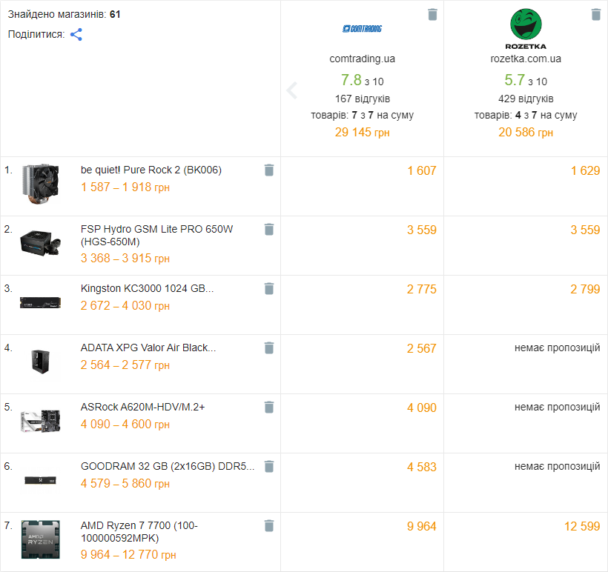This screenshot has width=608, height=572.
Task: Open the Rozetka smiley logo
Action: tap(526, 29)
